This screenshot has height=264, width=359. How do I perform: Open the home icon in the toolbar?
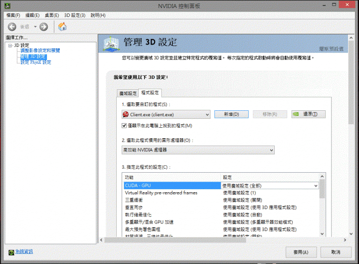pyautogui.click(x=62, y=26)
